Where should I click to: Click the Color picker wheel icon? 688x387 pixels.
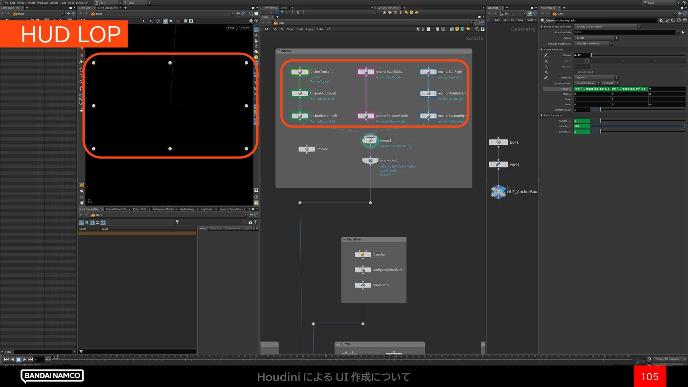tap(587, 61)
